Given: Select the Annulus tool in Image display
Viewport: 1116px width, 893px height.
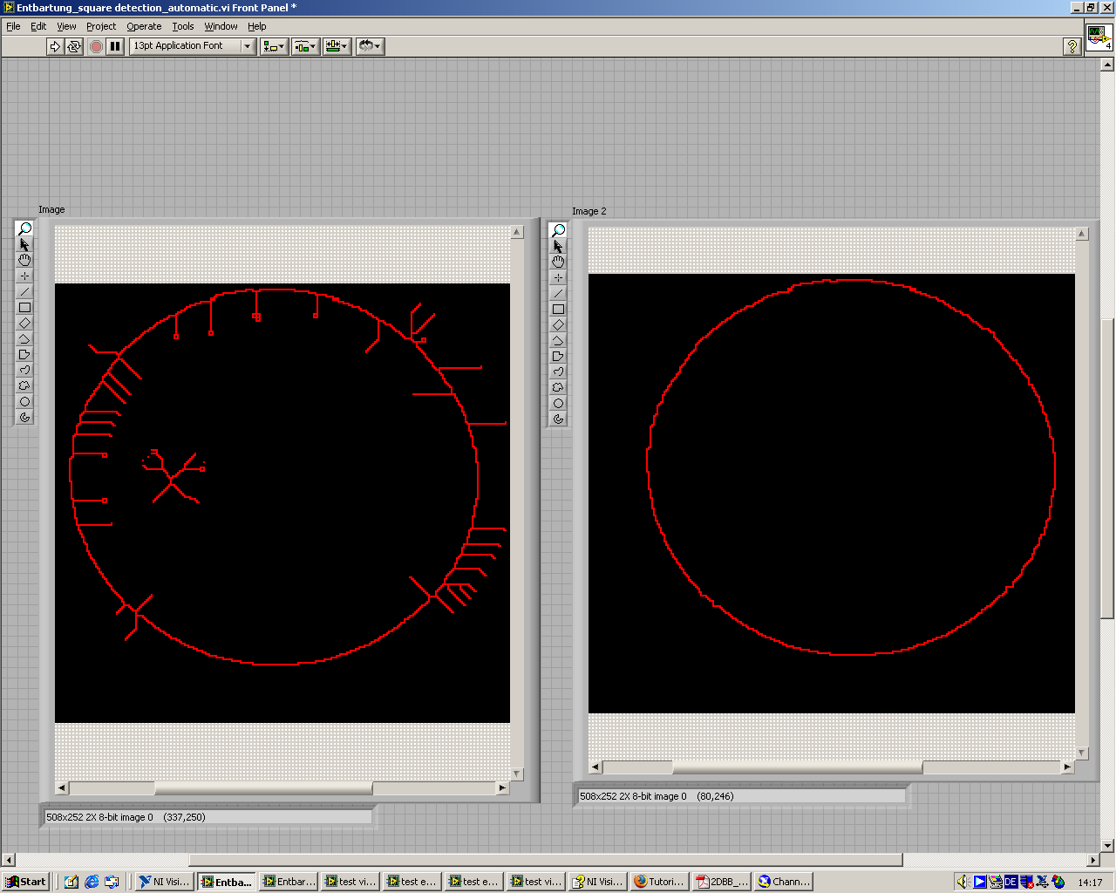Looking at the screenshot, I should pos(24,417).
